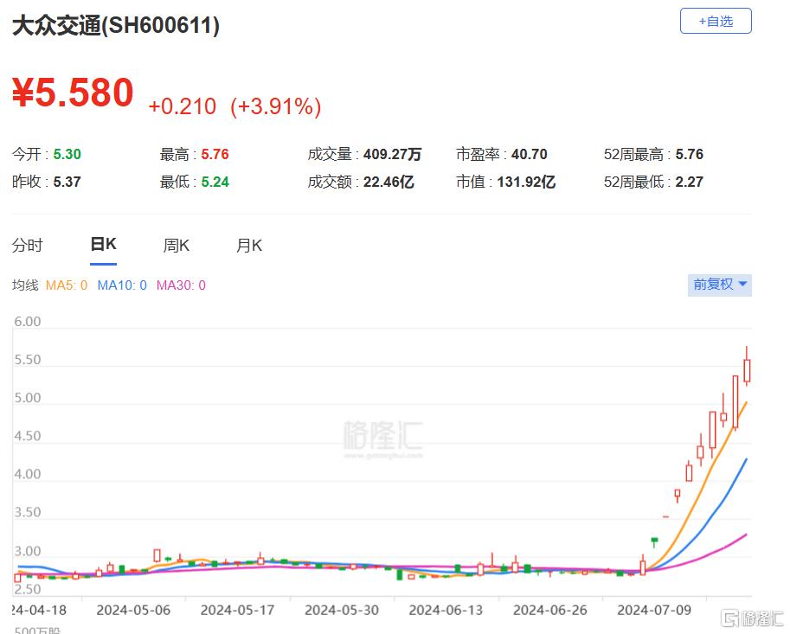Click the 成交量 value 409.27万
The image size is (790, 634).
(392, 154)
